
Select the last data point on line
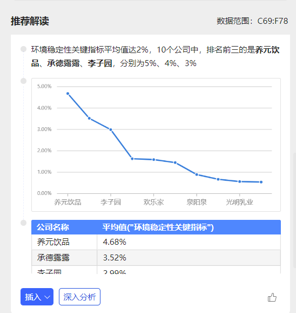pyautogui.click(x=261, y=182)
